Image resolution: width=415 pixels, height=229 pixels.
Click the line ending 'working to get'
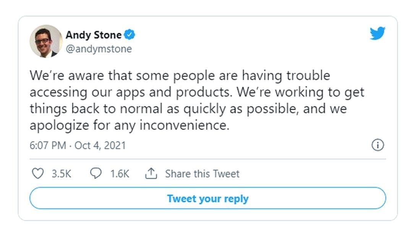(x=197, y=92)
